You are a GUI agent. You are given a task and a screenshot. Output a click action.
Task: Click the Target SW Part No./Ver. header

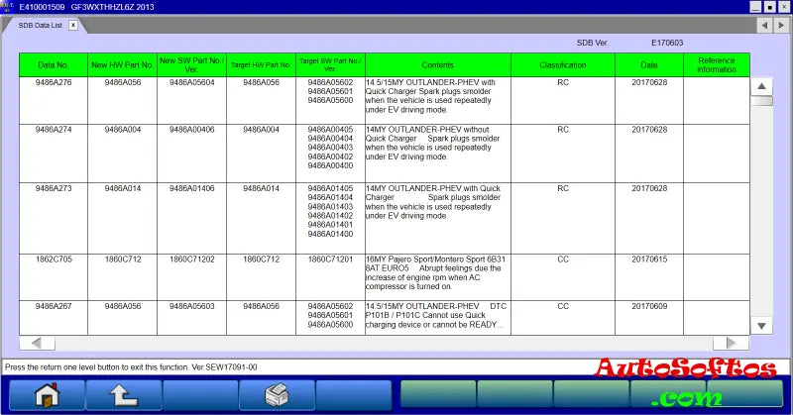click(x=330, y=65)
